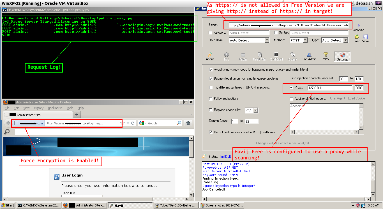The height and width of the screenshot is (209, 383).
Task: Open the Tools menu in Firefox
Action: [x=70, y=108]
